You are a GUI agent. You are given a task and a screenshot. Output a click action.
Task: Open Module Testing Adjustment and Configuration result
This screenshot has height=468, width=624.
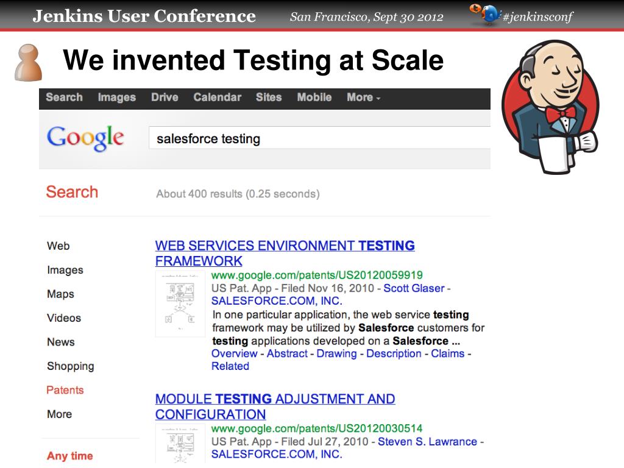coord(275,406)
